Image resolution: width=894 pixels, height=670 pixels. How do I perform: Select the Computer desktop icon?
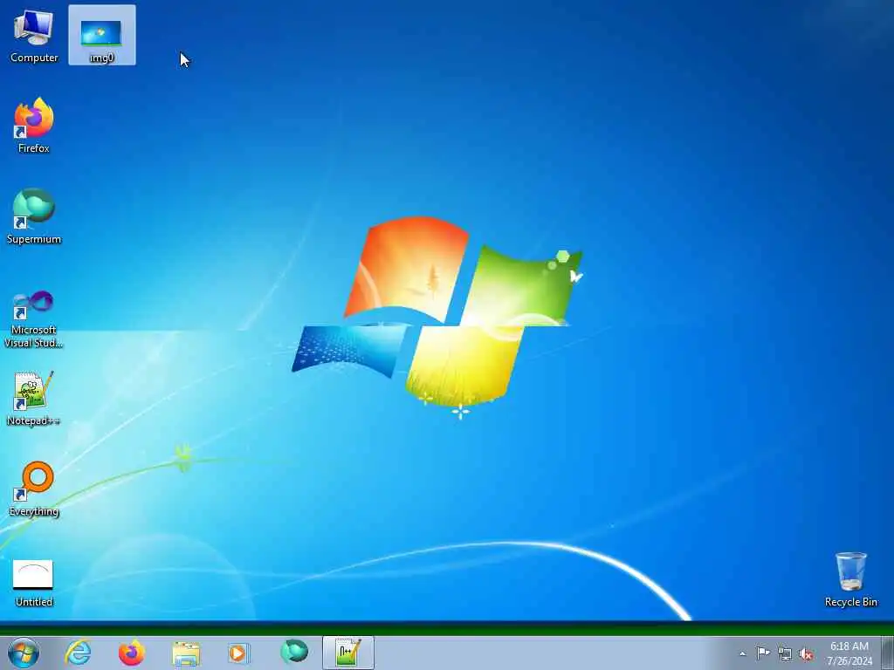tap(34, 36)
